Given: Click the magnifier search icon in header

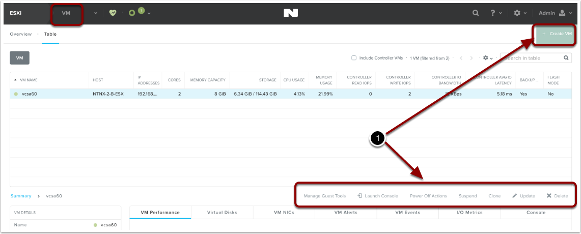Looking at the screenshot, I should coord(476,13).
